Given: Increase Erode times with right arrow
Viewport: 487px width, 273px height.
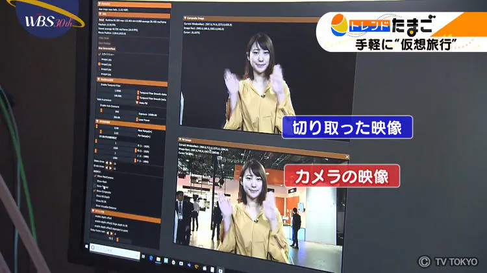Looking at the screenshot, I should coord(110,168).
